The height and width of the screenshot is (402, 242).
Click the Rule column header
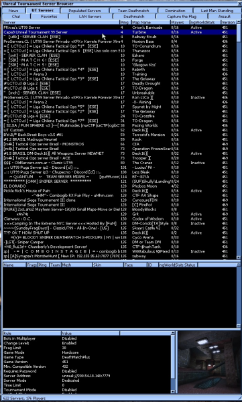(x=32, y=333)
